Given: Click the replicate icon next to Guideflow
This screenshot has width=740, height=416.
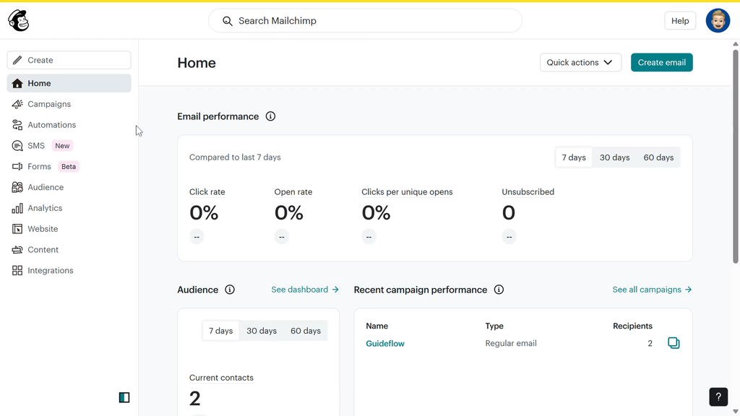Looking at the screenshot, I should (x=674, y=343).
